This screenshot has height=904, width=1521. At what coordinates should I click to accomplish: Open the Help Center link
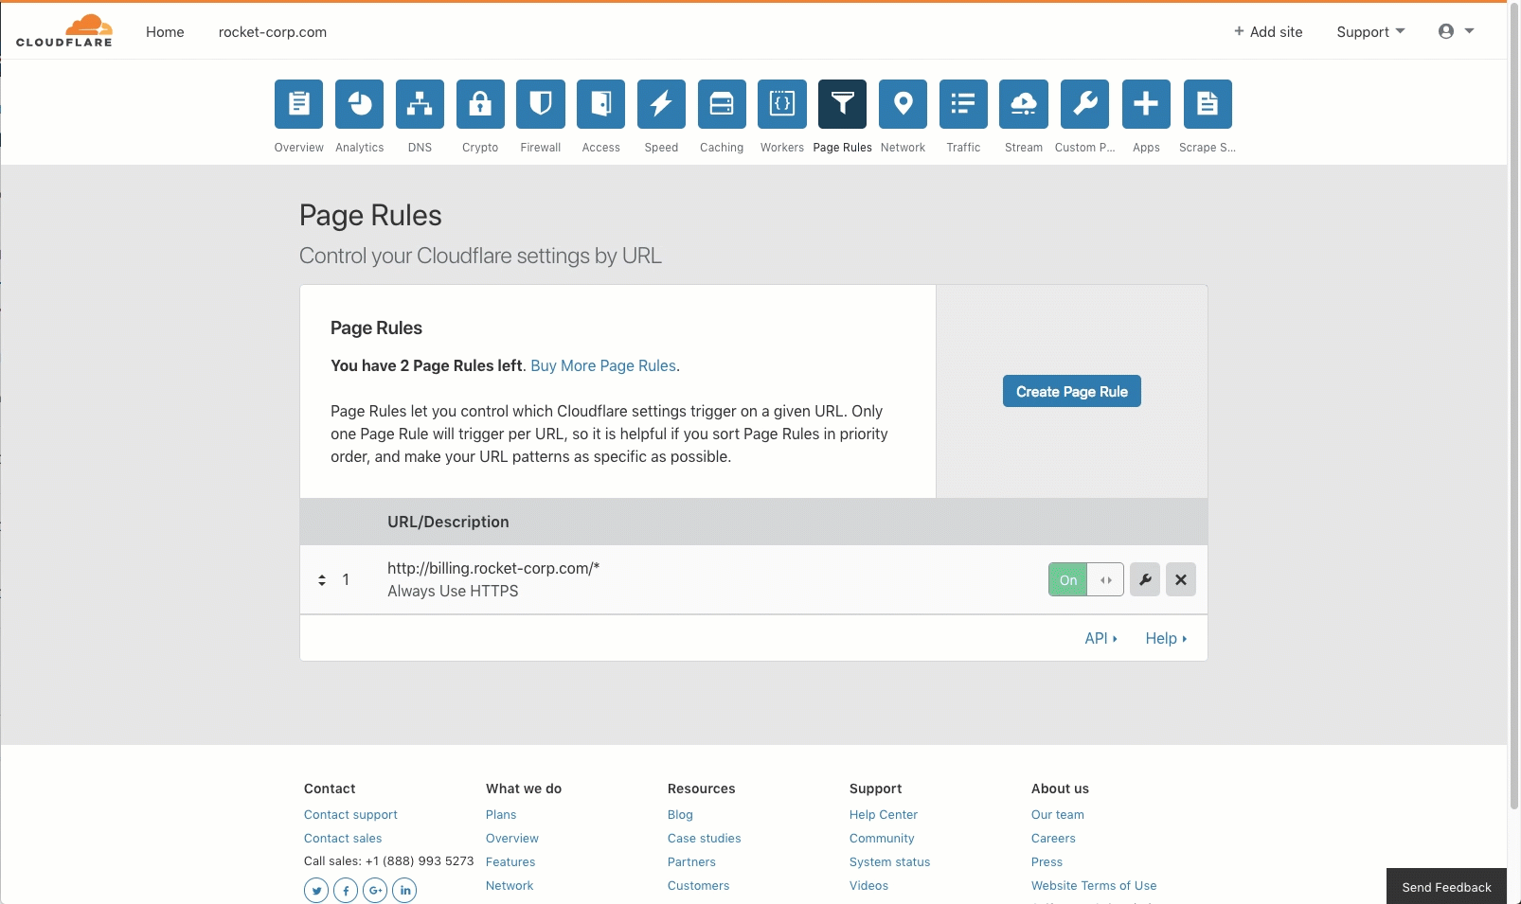coord(884,814)
